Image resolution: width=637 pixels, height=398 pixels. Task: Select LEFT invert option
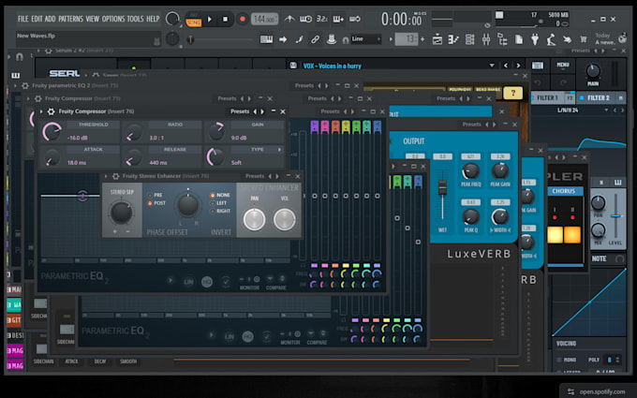tap(218, 203)
